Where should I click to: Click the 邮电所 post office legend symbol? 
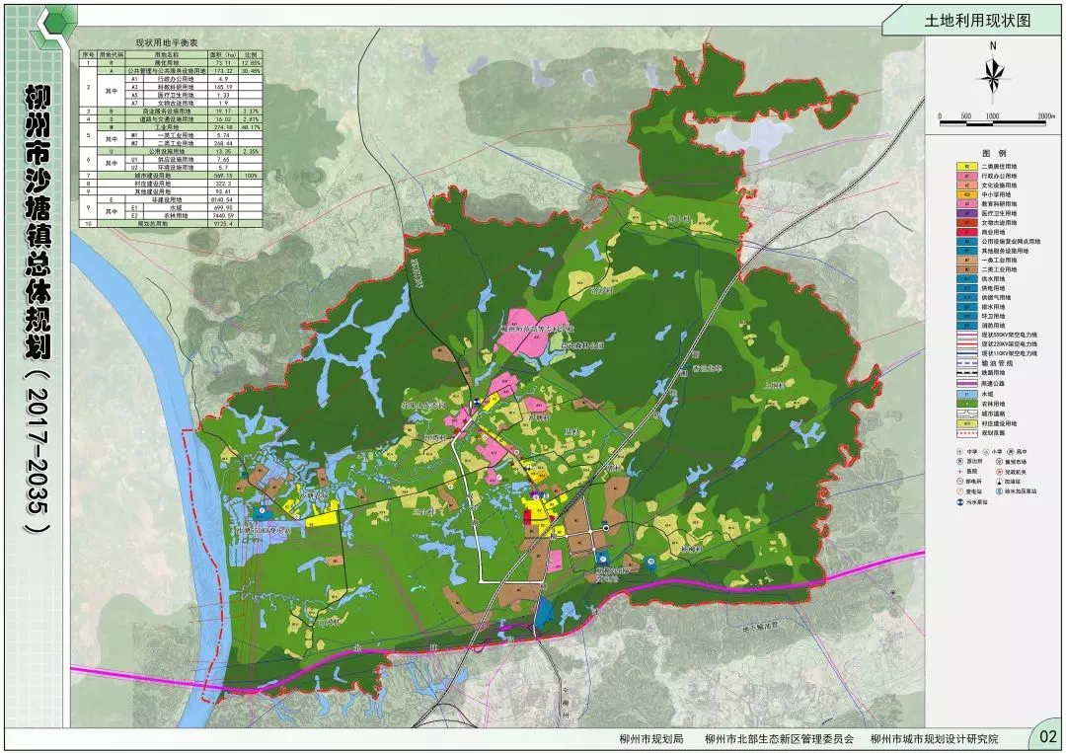click(x=960, y=482)
